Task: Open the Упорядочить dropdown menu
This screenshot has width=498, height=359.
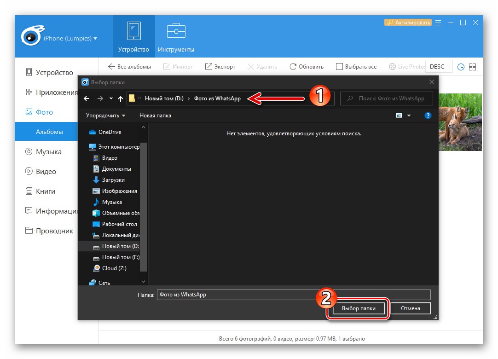Action: 105,116
